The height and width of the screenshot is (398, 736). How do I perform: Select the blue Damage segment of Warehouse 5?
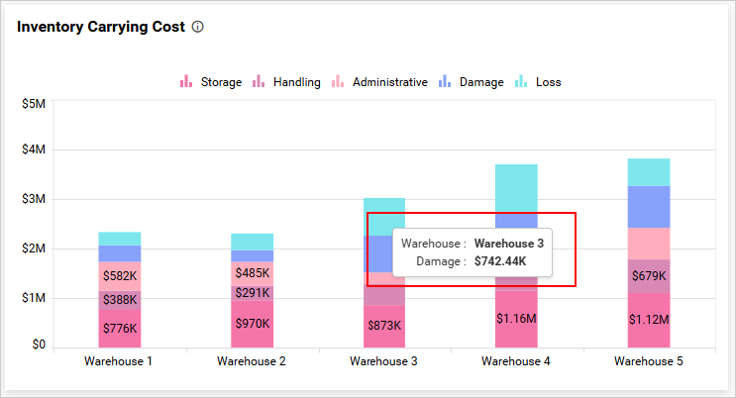(x=649, y=206)
